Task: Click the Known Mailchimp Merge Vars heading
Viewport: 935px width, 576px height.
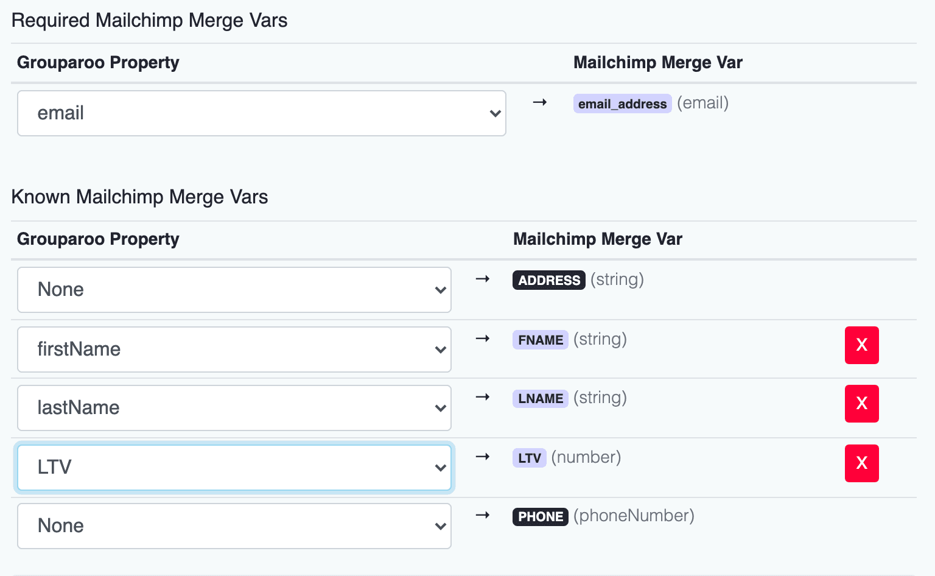Action: click(139, 197)
